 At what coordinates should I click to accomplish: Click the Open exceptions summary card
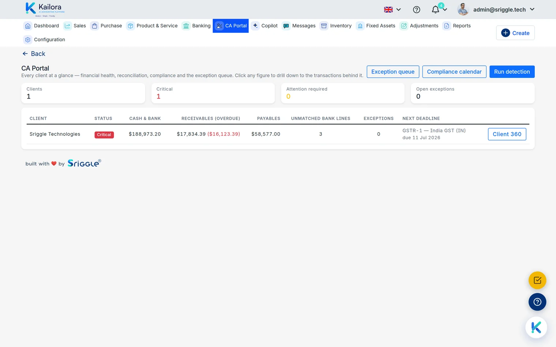(473, 93)
